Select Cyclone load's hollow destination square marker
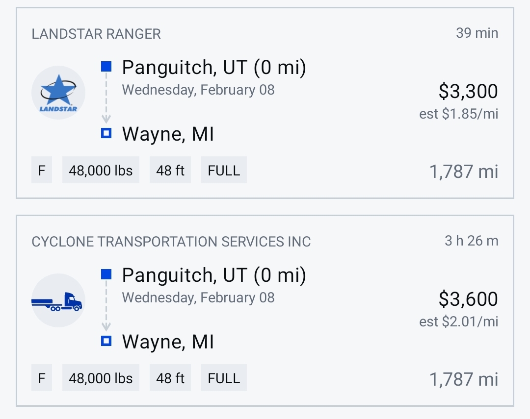 (x=106, y=341)
